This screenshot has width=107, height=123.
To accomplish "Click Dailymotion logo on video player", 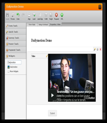I will click(x=89, y=98).
